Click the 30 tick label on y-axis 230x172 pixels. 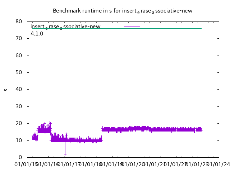(x=19, y=106)
